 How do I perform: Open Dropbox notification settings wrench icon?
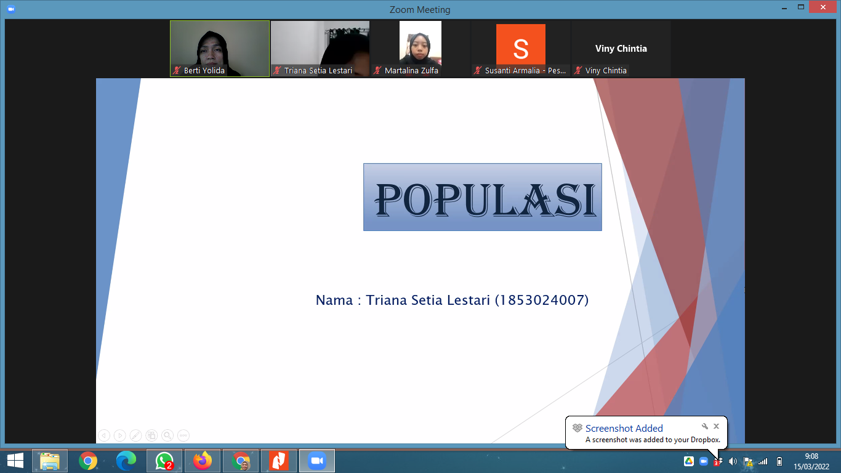point(705,426)
